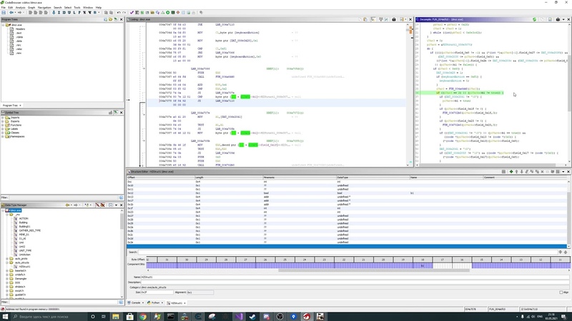Screen dimensions: 572x321
Task: Select the Headers item in Program Trees
Action: click(x=20, y=29)
